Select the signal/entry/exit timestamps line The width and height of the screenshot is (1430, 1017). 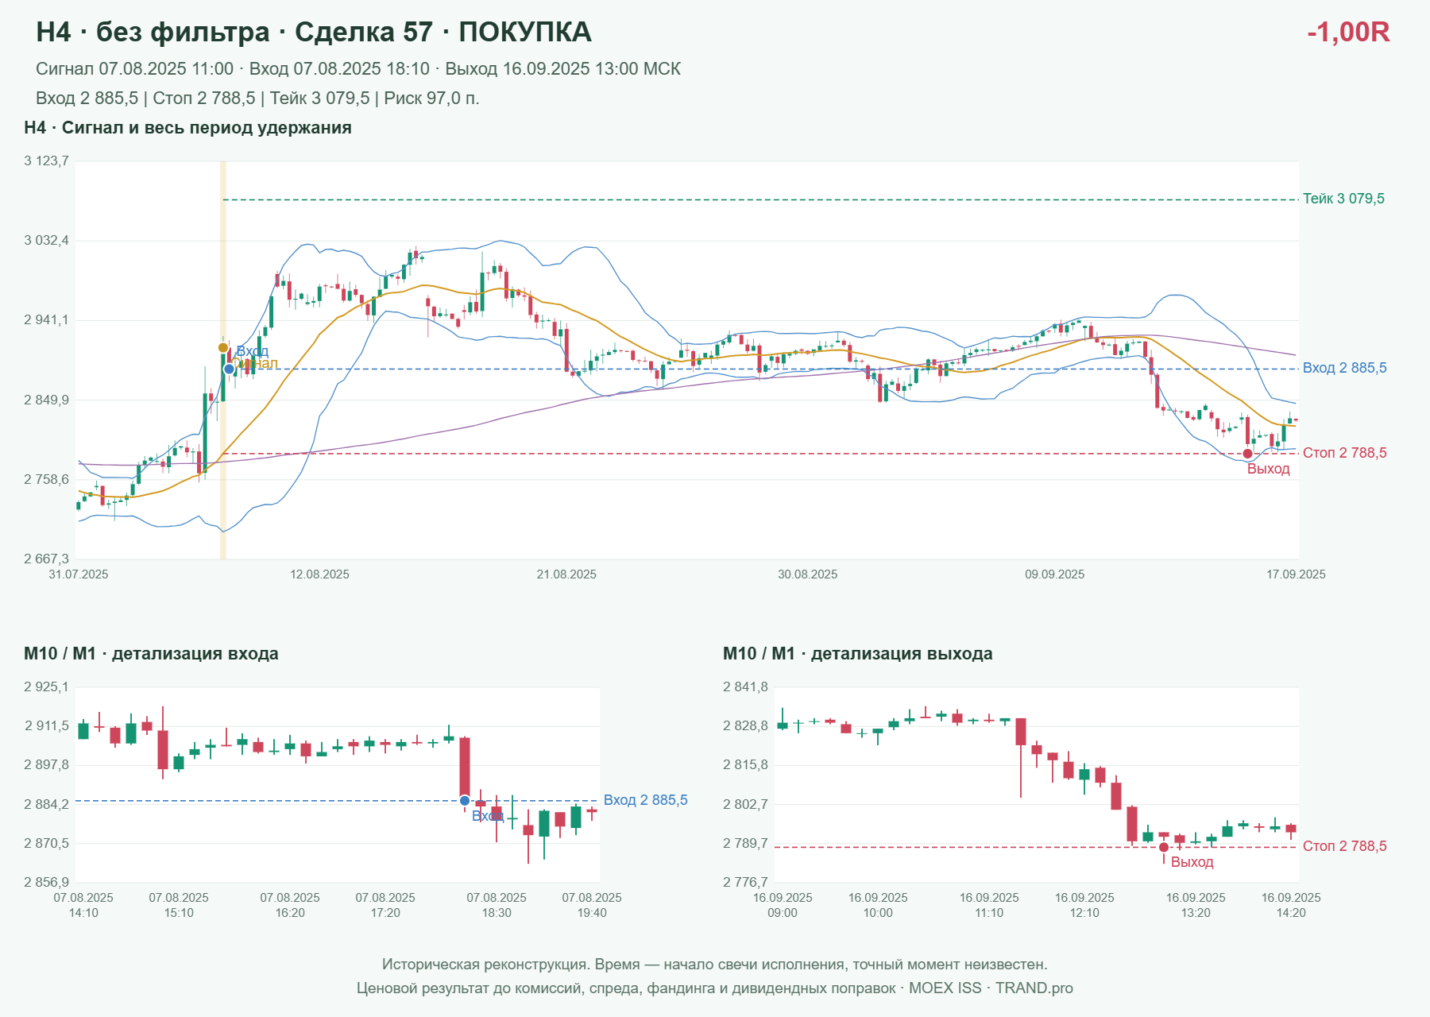[x=358, y=69]
